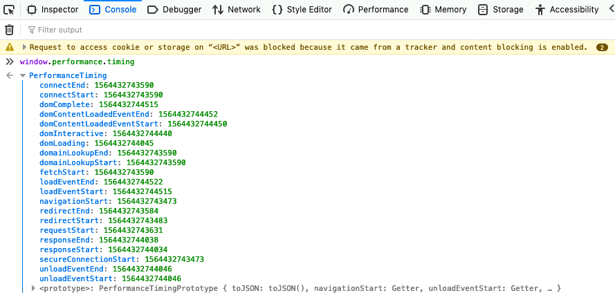Switch to the Memory tab
The width and height of the screenshot is (615, 295).
coord(443,10)
